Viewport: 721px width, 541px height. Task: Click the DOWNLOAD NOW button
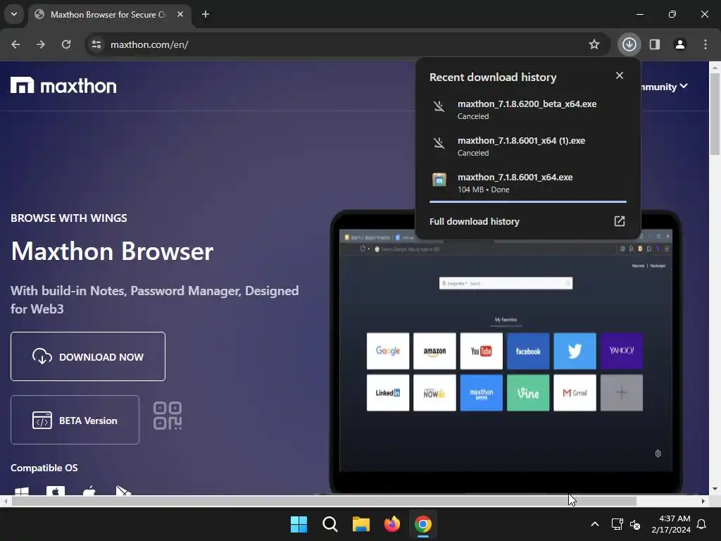click(x=88, y=356)
